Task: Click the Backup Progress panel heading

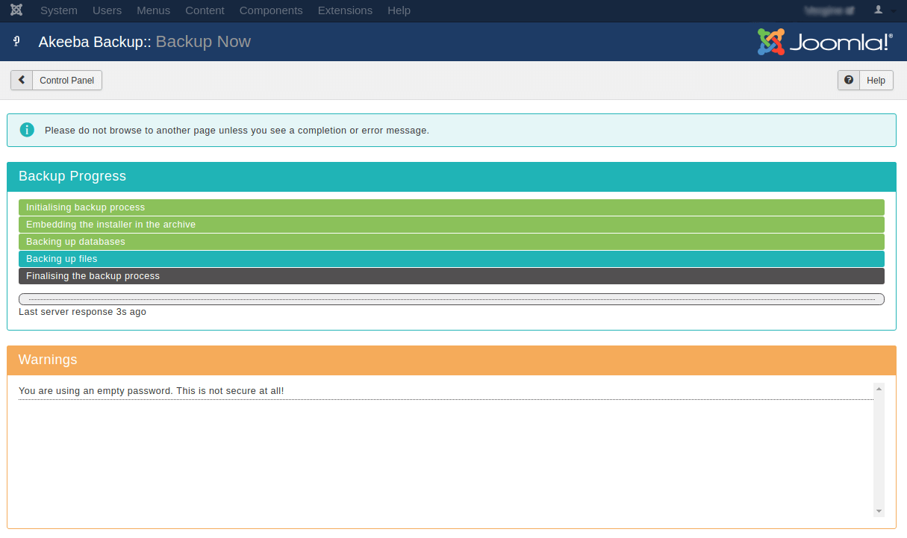Action: 452,177
